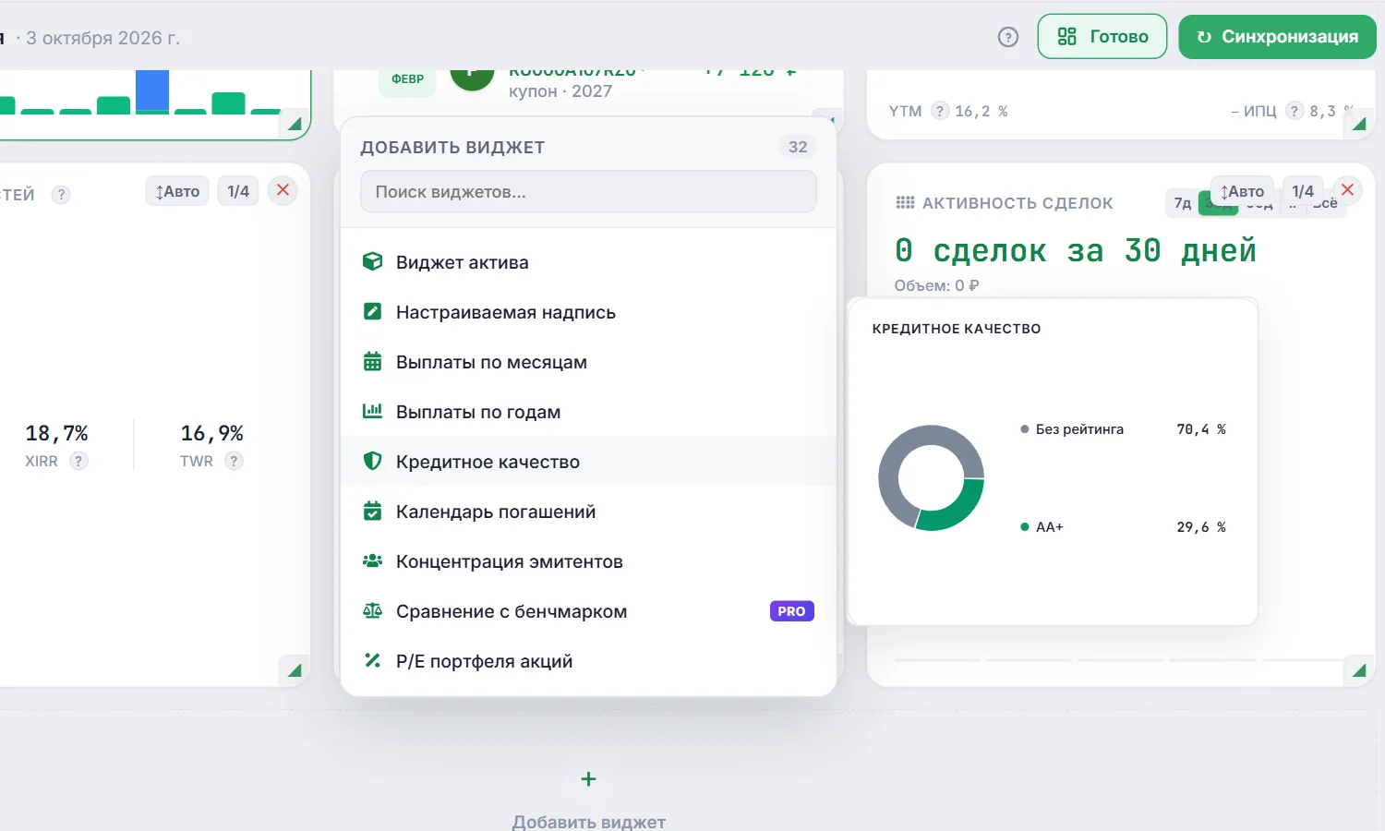Choose Настраиваемая надпись widget
The width and height of the screenshot is (1385, 831).
[x=588, y=312]
